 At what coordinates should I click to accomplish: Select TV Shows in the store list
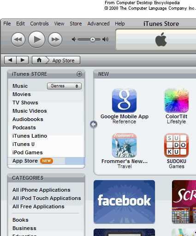coord(25,103)
